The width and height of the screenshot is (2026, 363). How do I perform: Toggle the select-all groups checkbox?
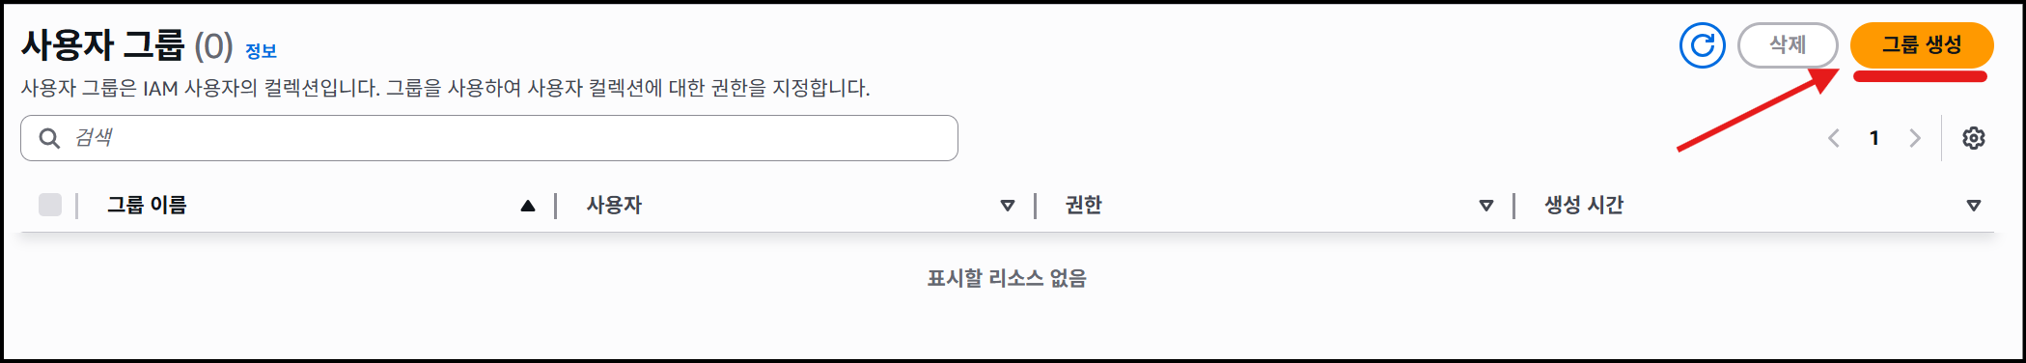50,205
